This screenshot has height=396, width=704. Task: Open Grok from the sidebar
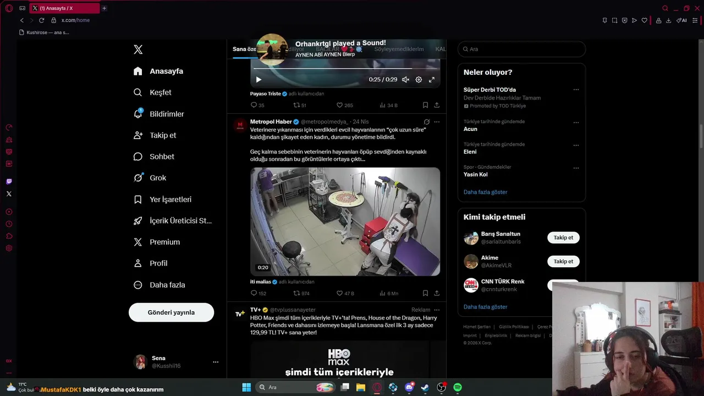150,178
